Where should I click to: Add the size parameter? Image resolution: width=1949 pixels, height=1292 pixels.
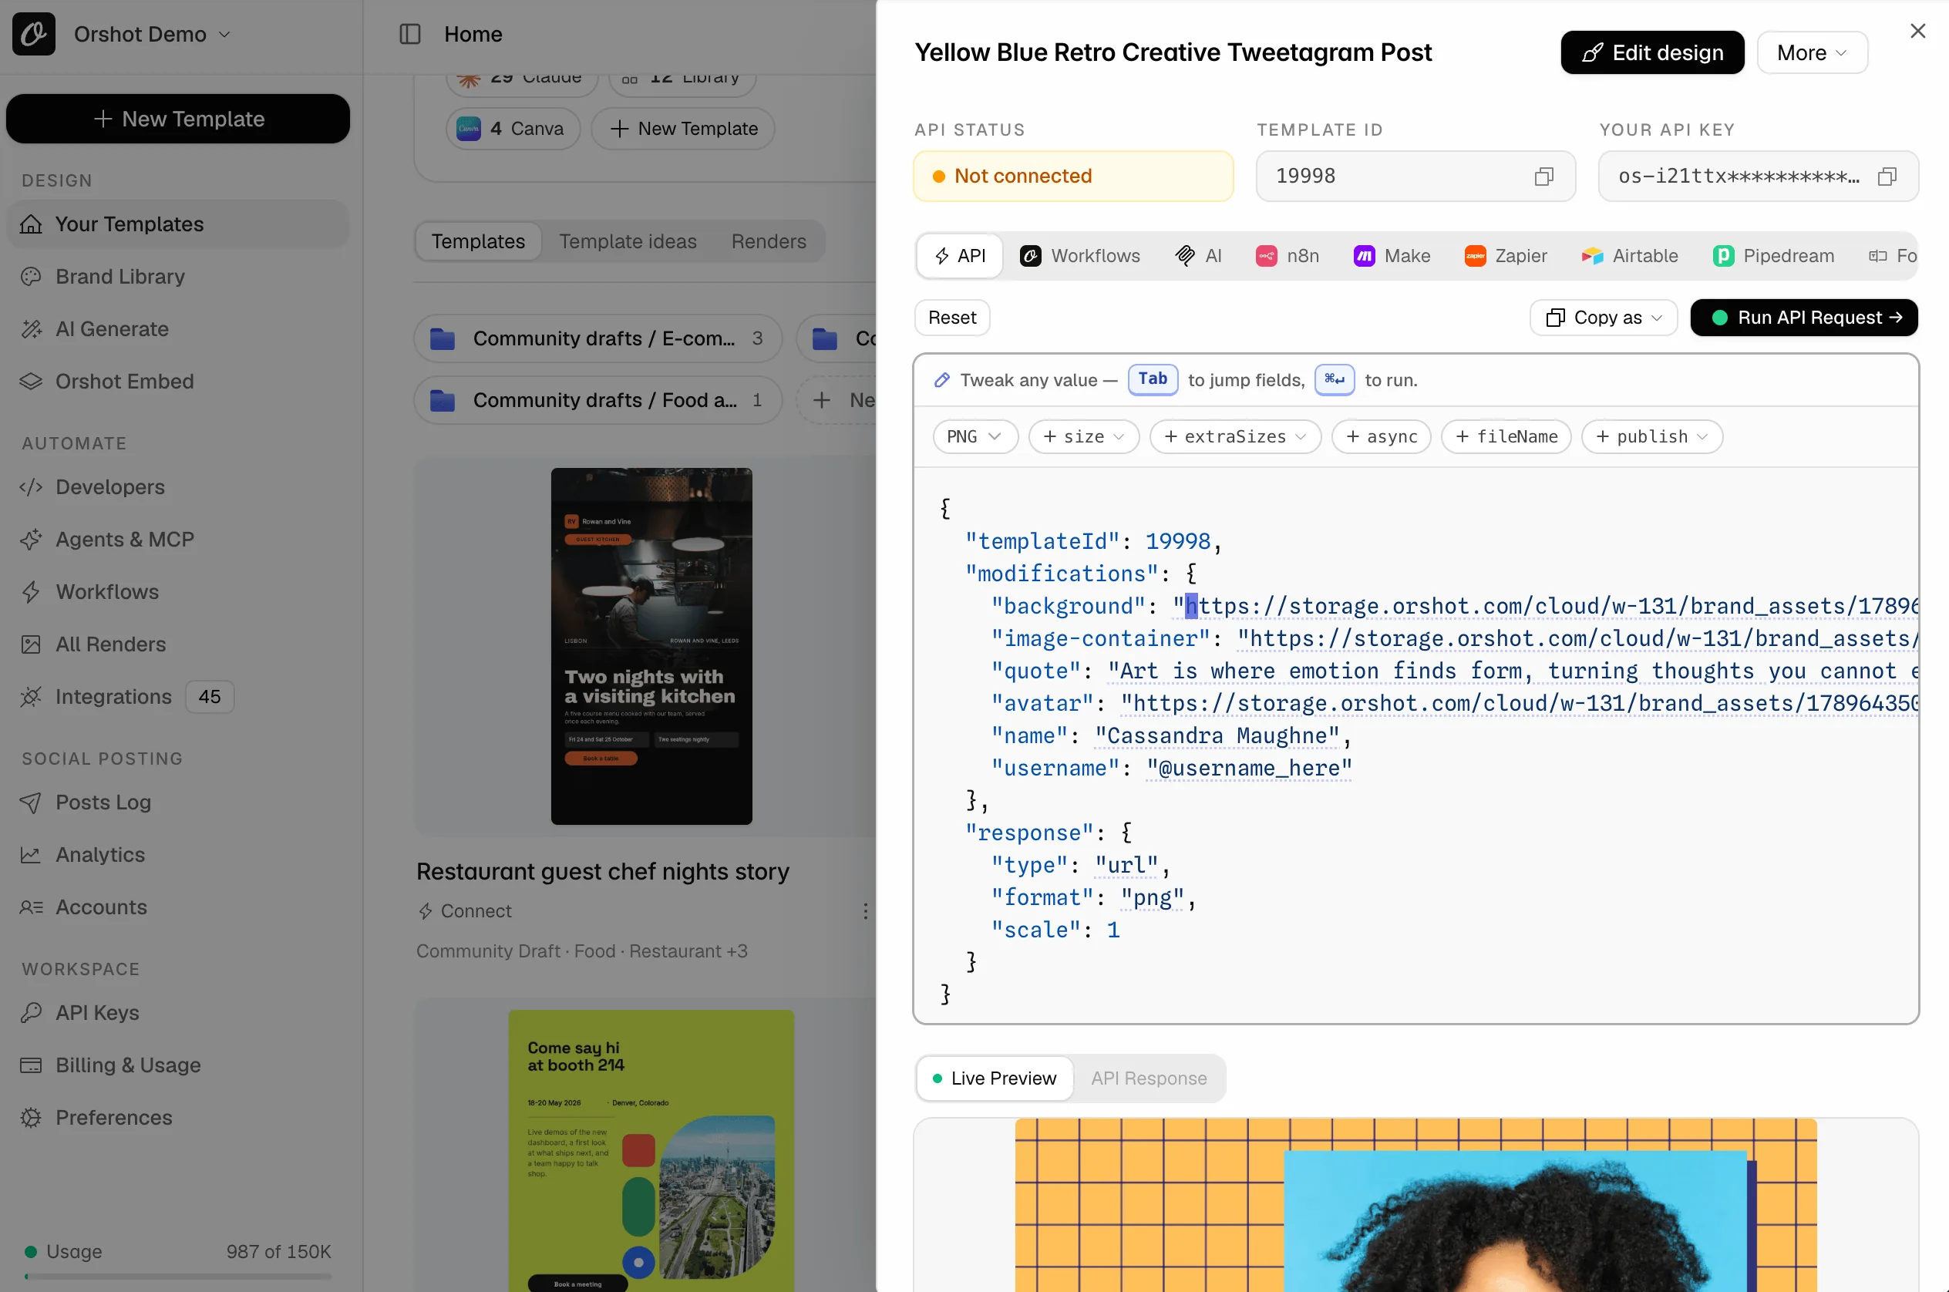pos(1084,437)
